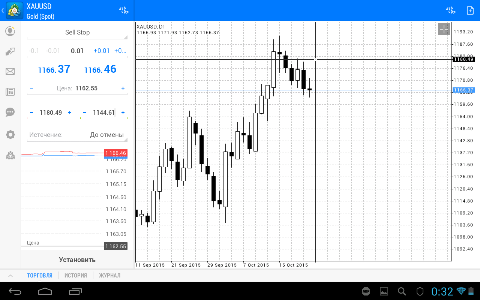480x300 pixels.
Task: Edit the 1144.61 take profit field
Action: point(104,112)
